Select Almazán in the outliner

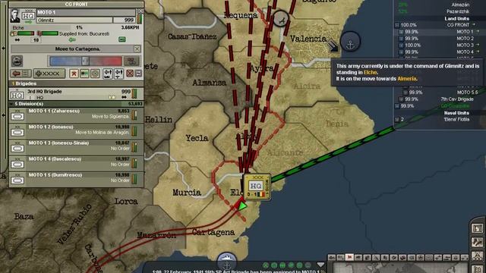tap(460, 5)
